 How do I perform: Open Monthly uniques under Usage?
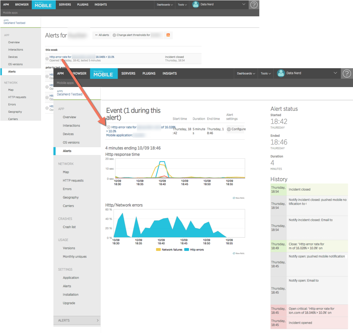tap(74, 257)
